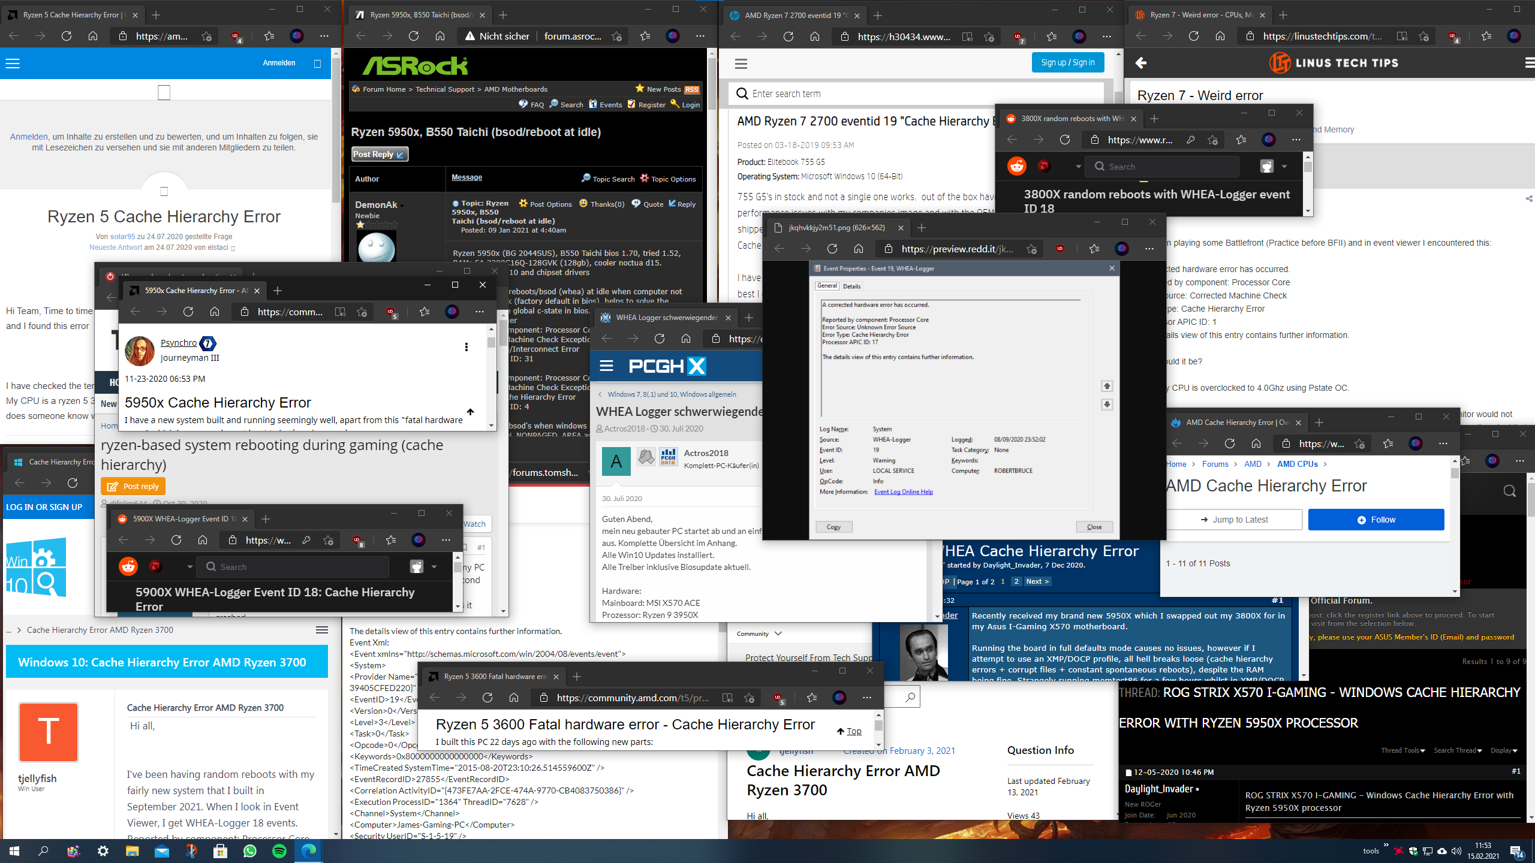Click Reddit logo in 5900X WHEA-Logger window

tap(128, 566)
